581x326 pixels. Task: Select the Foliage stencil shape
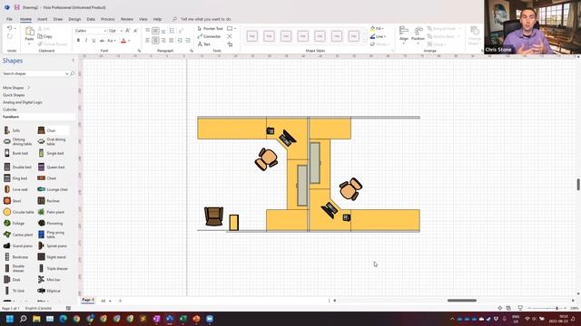[15, 224]
